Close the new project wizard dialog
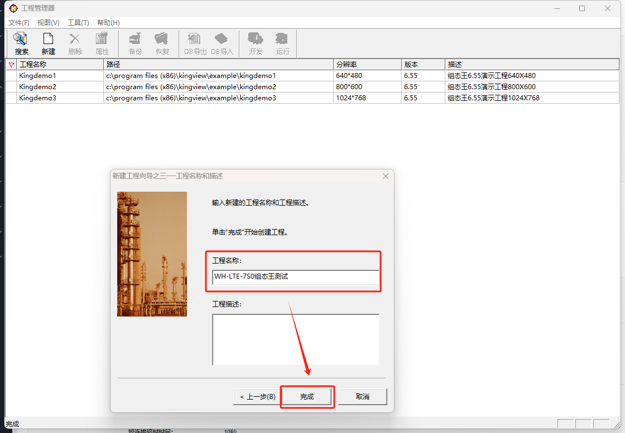This screenshot has width=625, height=433. click(385, 176)
